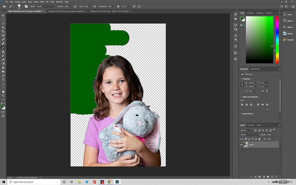Switch to Untitled-1 document tab
This screenshot has width=296, height=185.
click(66, 11)
